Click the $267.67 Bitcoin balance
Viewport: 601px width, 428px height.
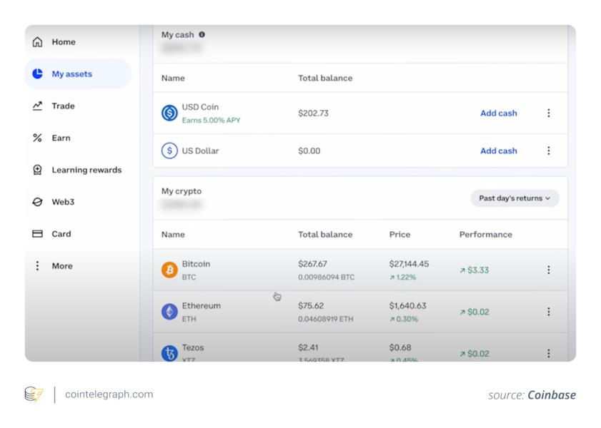click(312, 264)
